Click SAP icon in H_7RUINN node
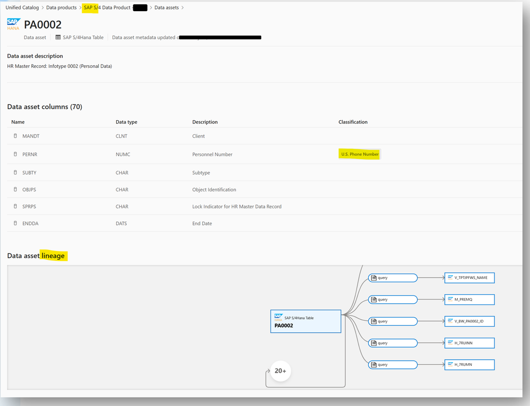 click(x=450, y=342)
